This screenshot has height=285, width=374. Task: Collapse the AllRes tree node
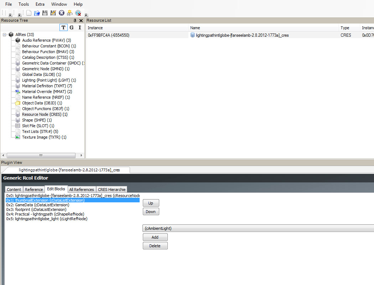5,35
